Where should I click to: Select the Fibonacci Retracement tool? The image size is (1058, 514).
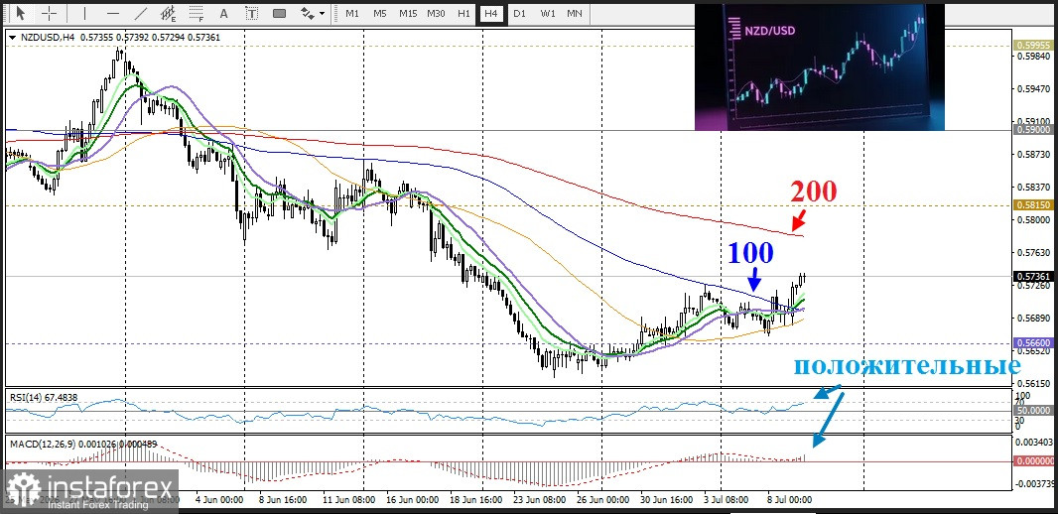click(x=197, y=13)
